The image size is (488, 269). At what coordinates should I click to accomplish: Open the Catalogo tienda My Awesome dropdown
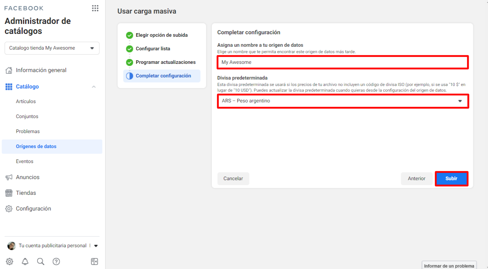(x=52, y=48)
